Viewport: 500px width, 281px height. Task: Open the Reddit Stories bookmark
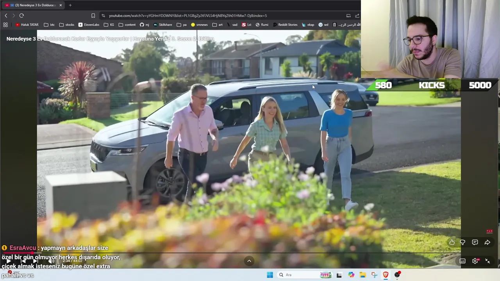[x=285, y=25]
